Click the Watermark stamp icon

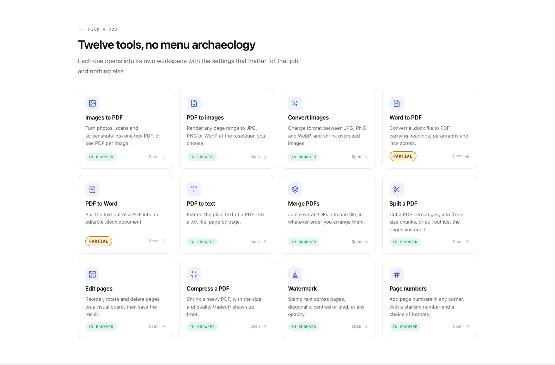click(295, 274)
